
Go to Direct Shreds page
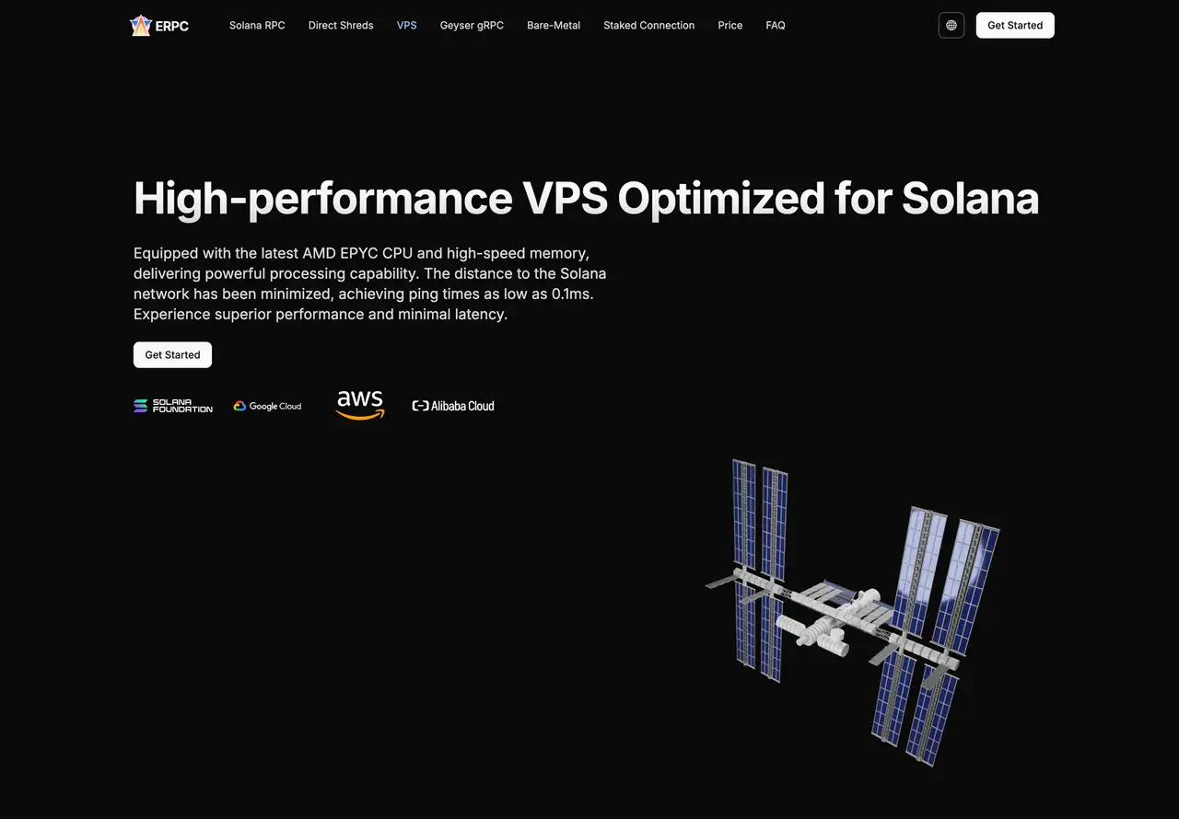(341, 26)
